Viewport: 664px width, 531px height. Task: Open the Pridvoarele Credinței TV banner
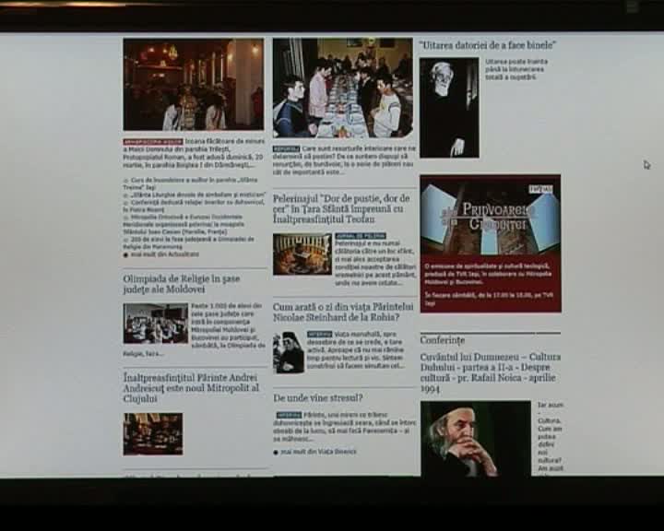coord(490,242)
